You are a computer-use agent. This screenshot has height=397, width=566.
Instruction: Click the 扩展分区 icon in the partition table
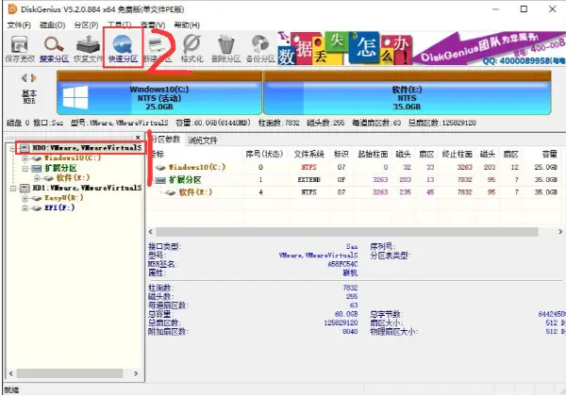pos(160,180)
